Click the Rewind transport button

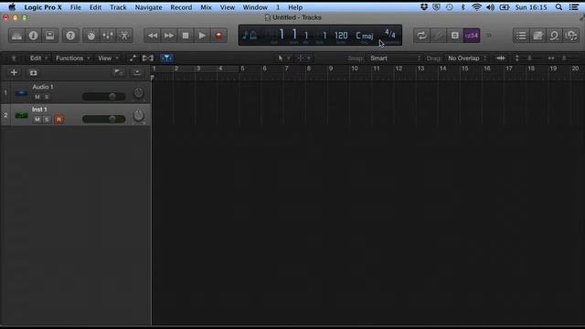pos(153,36)
